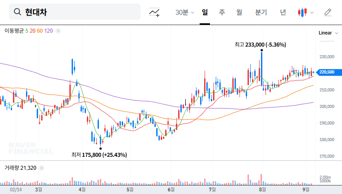Select the 120-day moving average value
Viewport: 342px width, 194px height.
48,31
